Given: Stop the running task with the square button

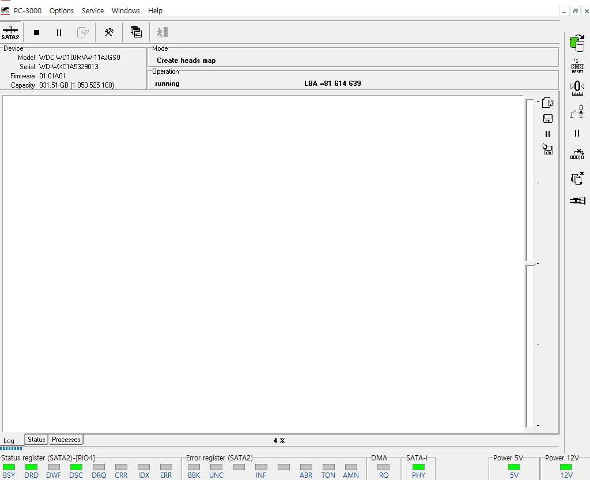Looking at the screenshot, I should coord(36,33).
